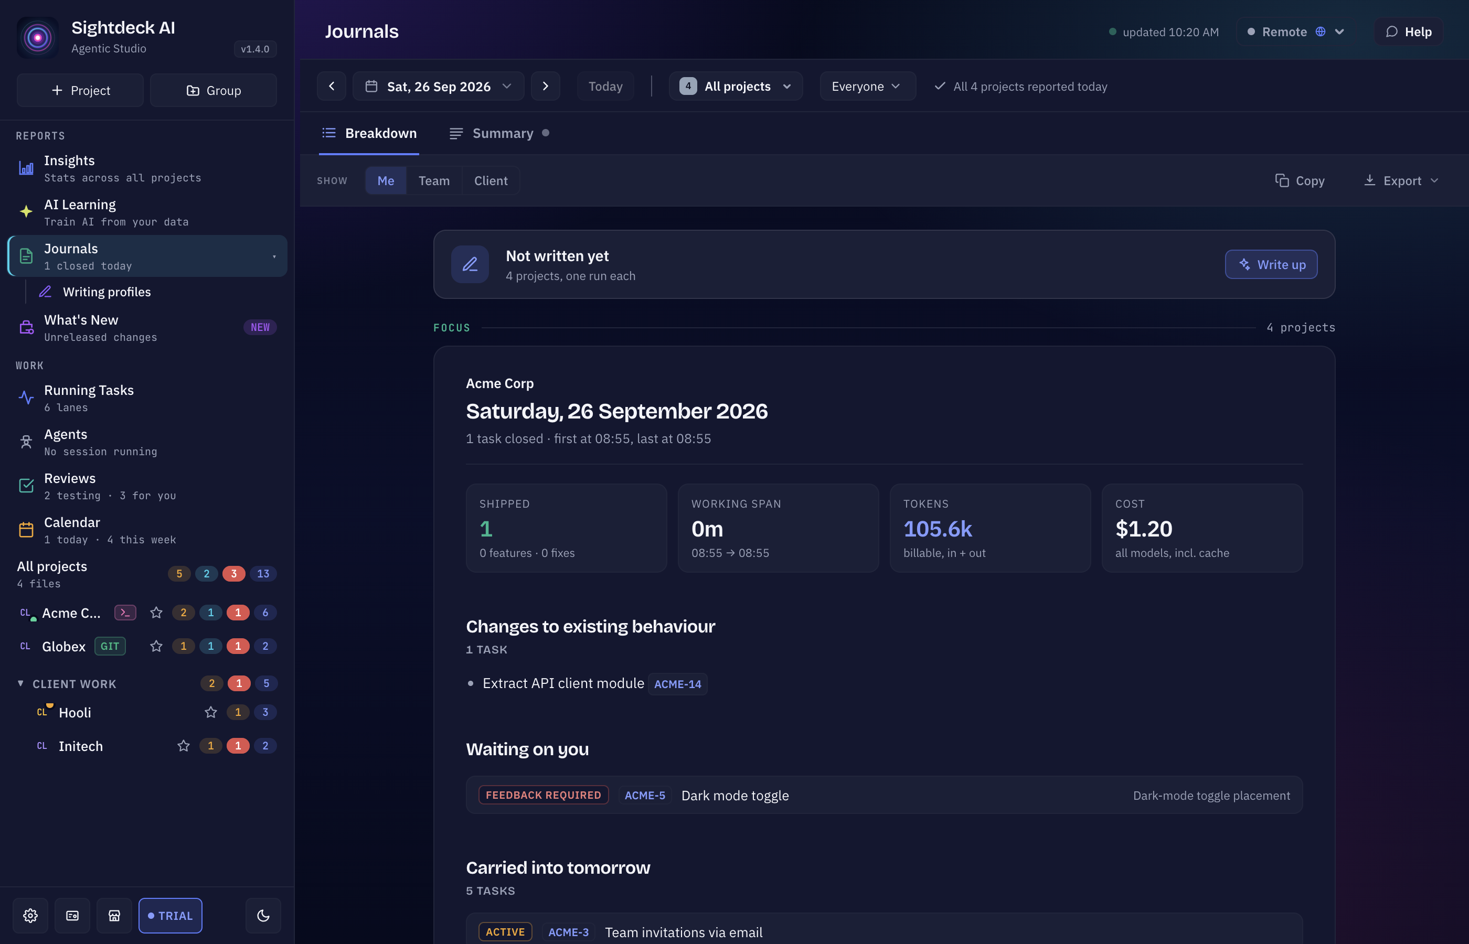Open the Reviews section
The width and height of the screenshot is (1469, 944).
pyautogui.click(x=147, y=486)
